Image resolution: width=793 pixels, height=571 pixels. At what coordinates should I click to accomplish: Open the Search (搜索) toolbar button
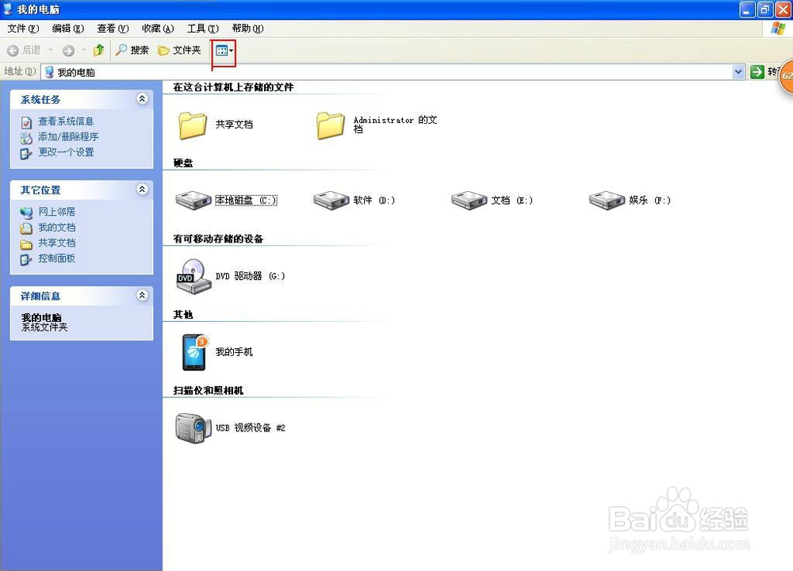tap(132, 50)
